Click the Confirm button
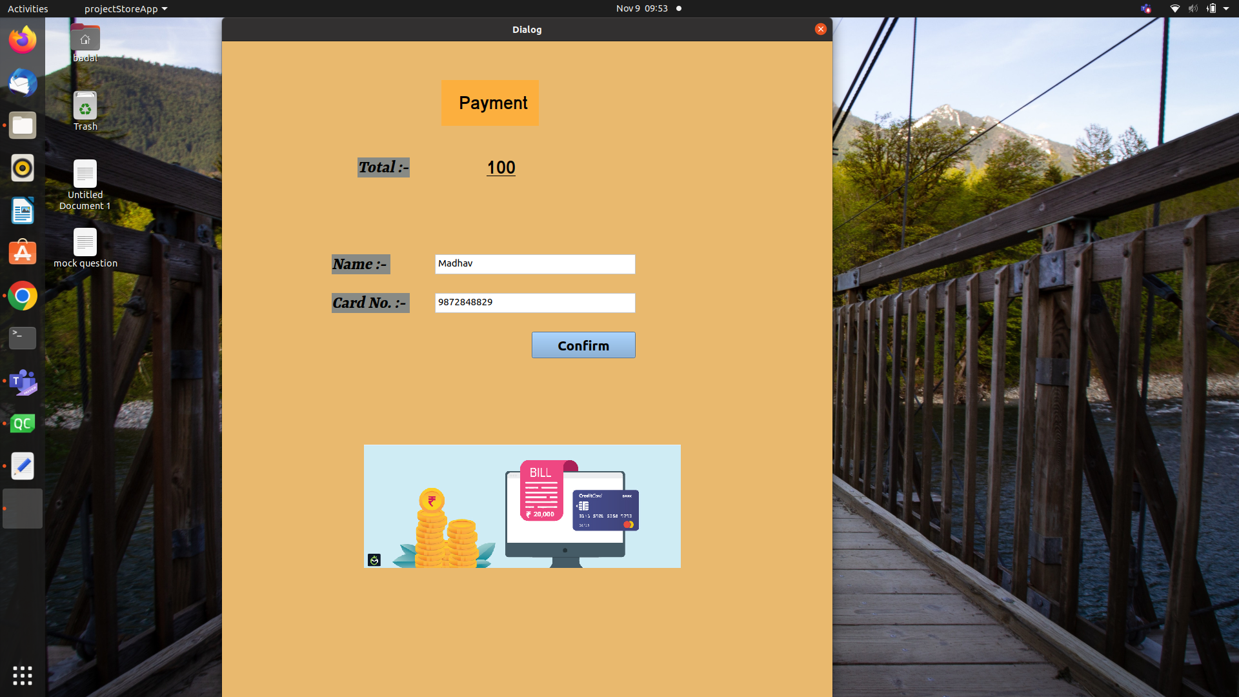 583,345
